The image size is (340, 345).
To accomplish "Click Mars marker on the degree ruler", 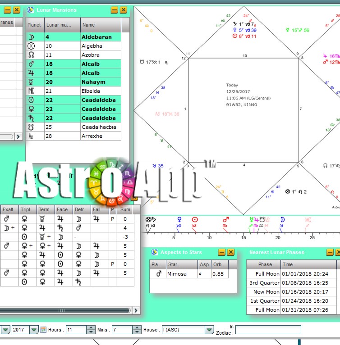I will 225,220.
